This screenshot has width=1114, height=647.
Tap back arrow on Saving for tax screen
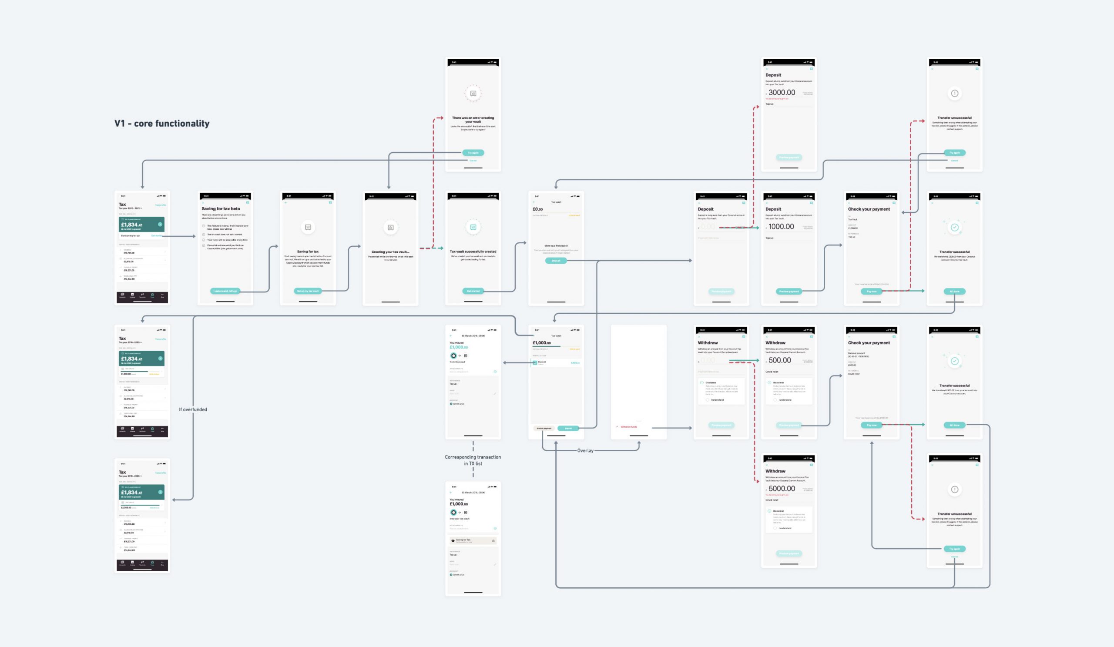click(285, 203)
